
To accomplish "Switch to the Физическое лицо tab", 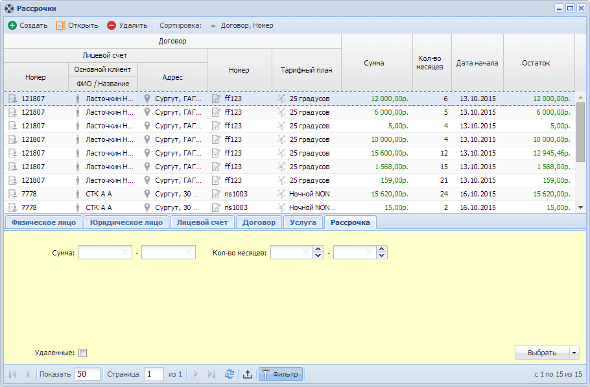I will click(43, 222).
